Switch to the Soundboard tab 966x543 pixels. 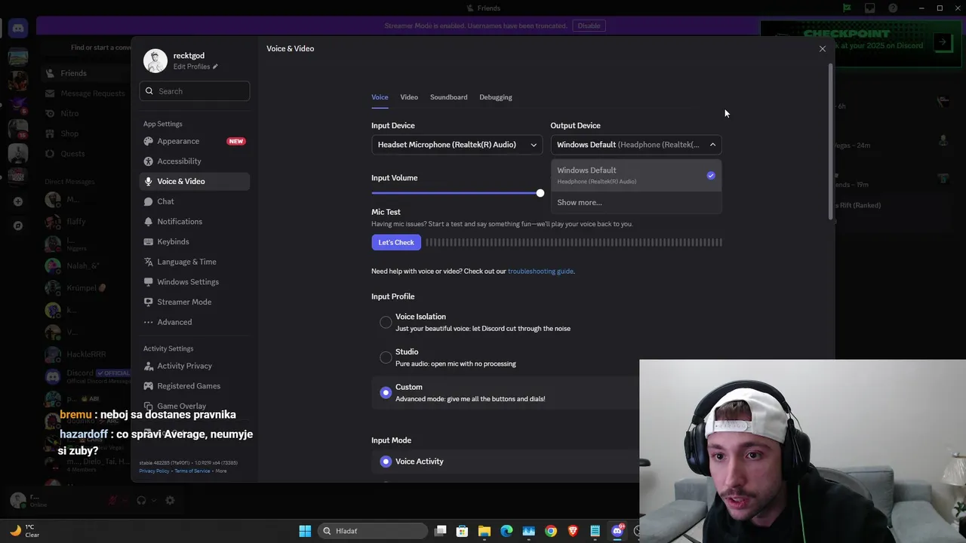[448, 97]
